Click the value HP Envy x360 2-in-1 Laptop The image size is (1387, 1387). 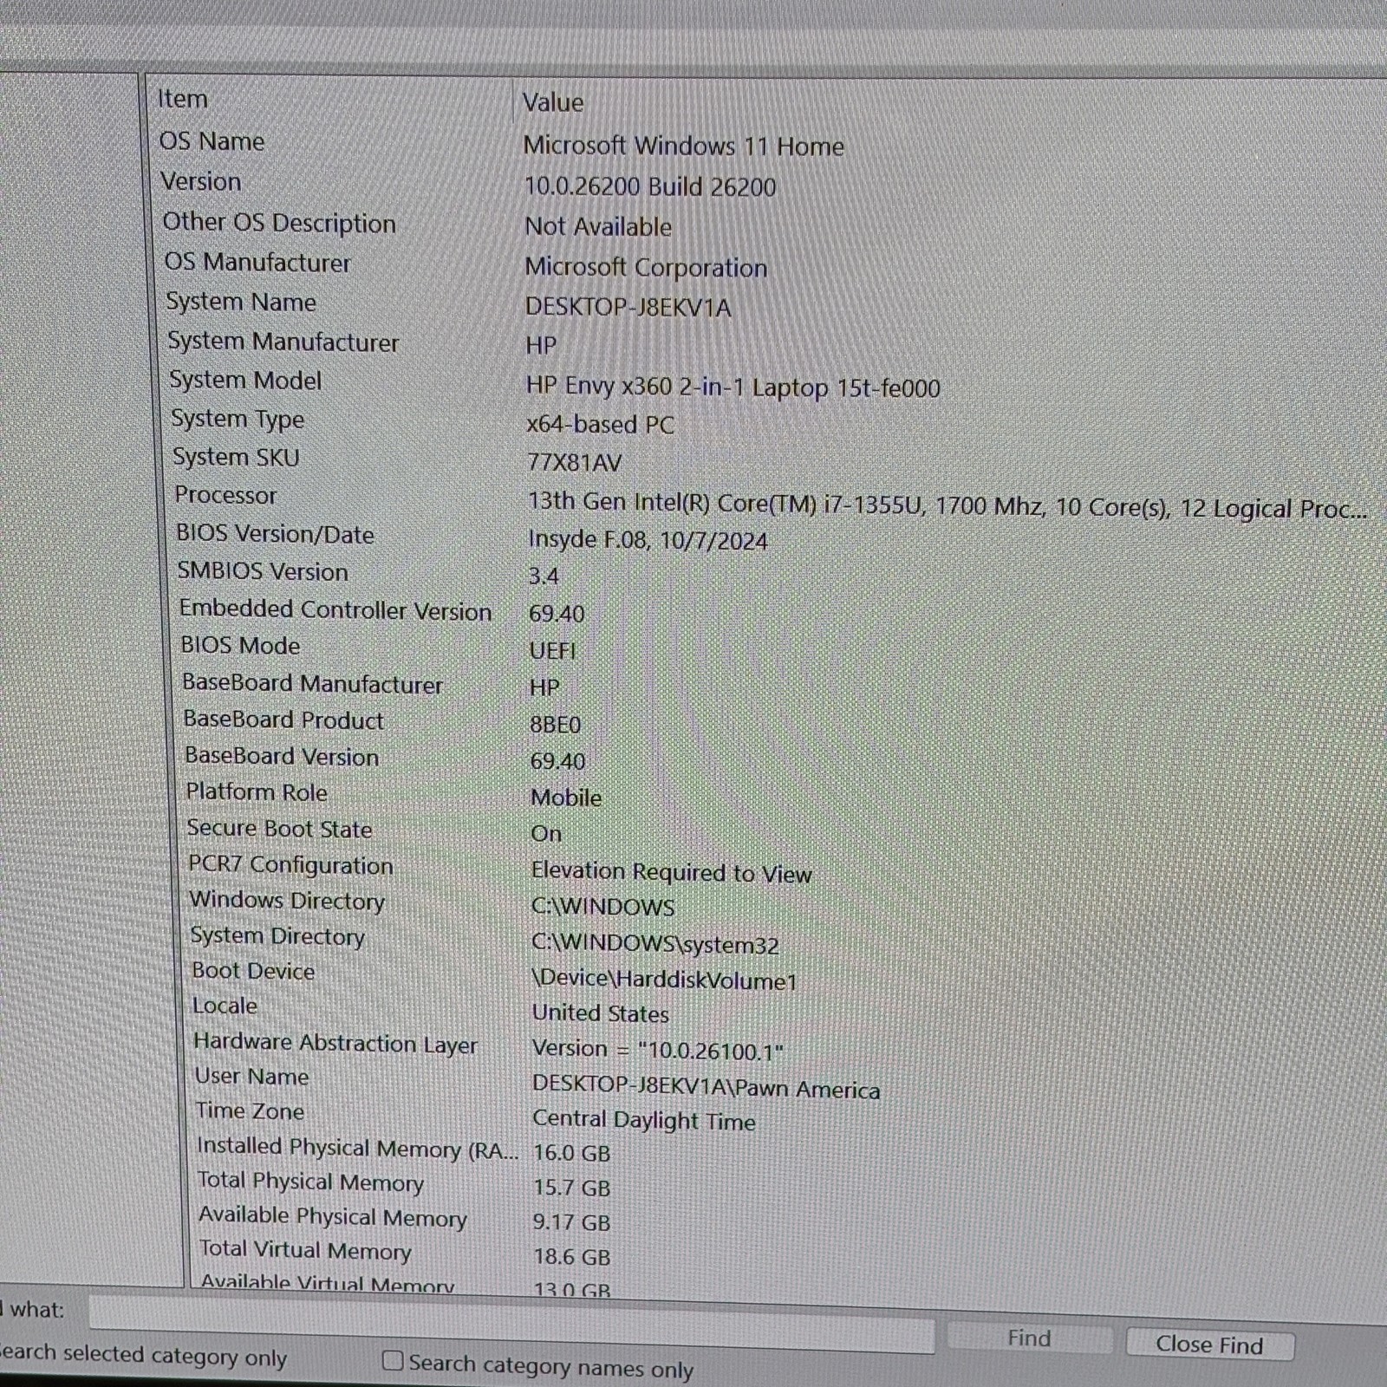[x=733, y=387]
